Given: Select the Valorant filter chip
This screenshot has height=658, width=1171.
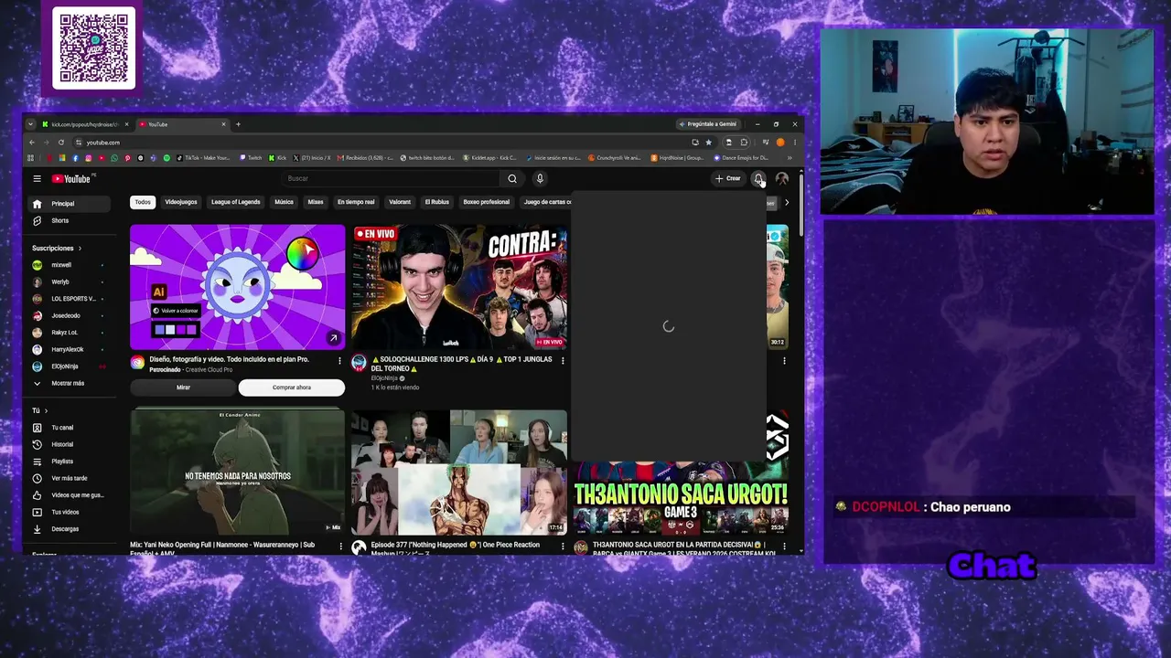Looking at the screenshot, I should 400,202.
